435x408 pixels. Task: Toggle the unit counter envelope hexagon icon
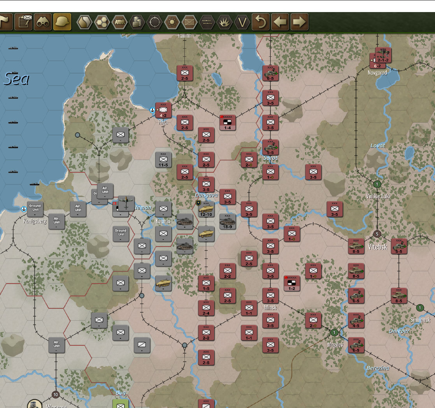189,22
